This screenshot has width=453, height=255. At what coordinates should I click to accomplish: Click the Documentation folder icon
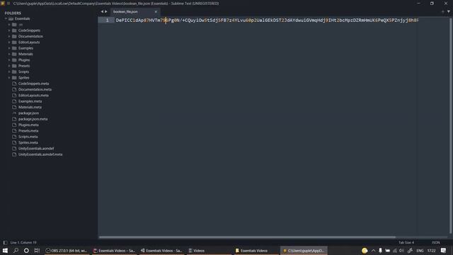(x=14, y=36)
